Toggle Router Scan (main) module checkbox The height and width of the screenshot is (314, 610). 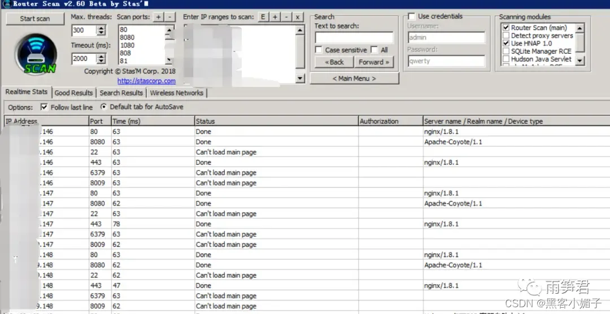tap(506, 28)
